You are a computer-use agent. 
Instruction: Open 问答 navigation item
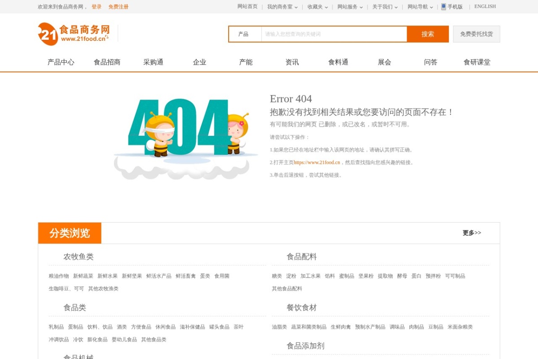pyautogui.click(x=430, y=62)
